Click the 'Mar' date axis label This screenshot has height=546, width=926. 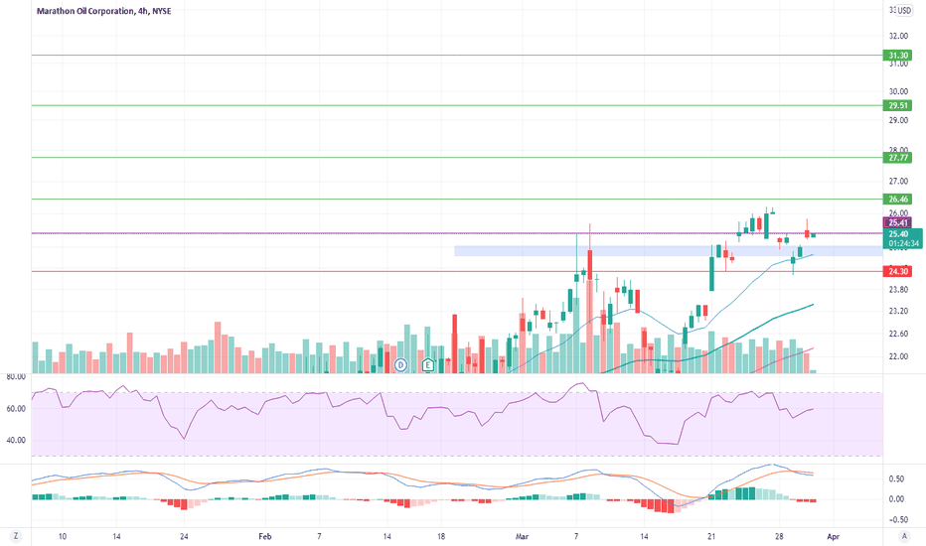[x=522, y=536]
